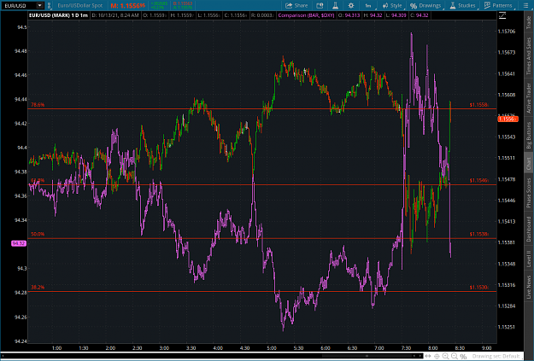534x361 pixels.
Task: Open the Style menu
Action: tap(392, 5)
